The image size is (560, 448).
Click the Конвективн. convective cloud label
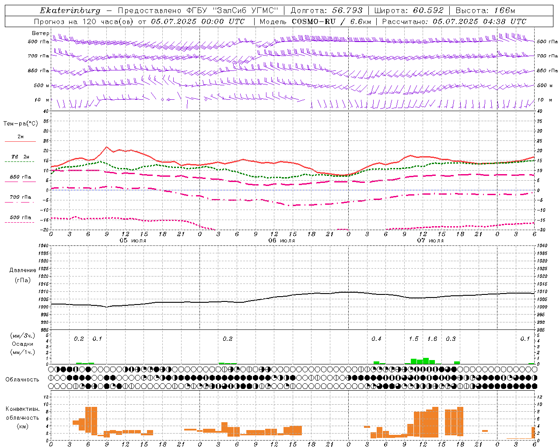click(x=23, y=409)
